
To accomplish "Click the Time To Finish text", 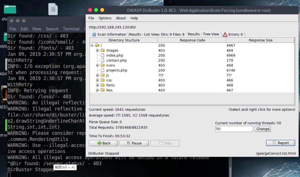I will point(109,136).
